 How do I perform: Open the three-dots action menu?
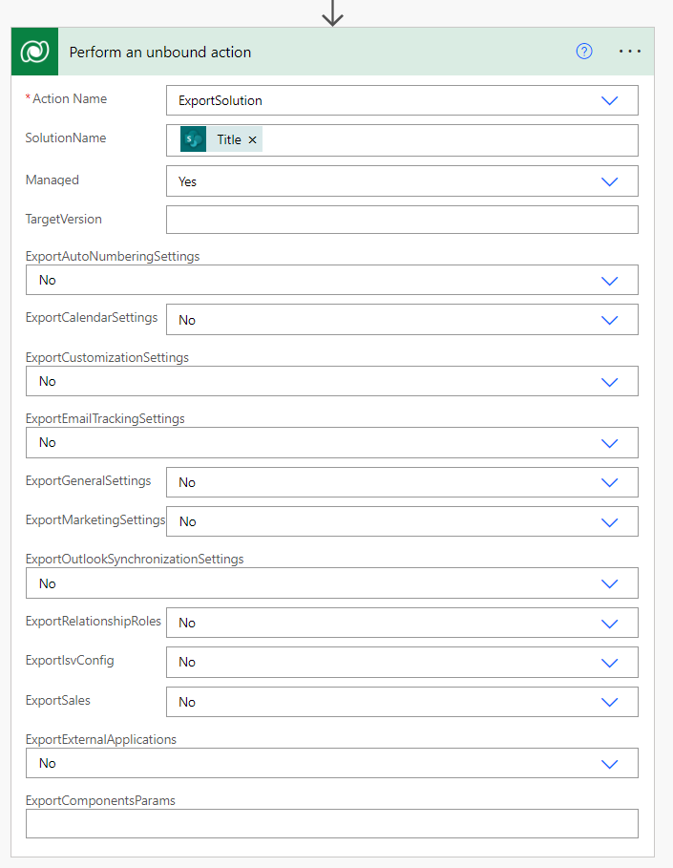630,52
